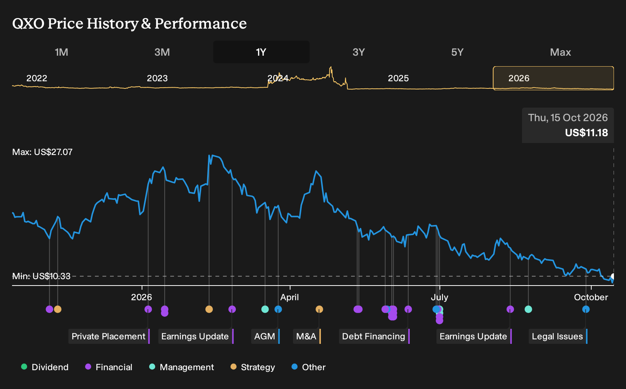Show the Max range tab
This screenshot has width=626, height=389.
coord(560,52)
